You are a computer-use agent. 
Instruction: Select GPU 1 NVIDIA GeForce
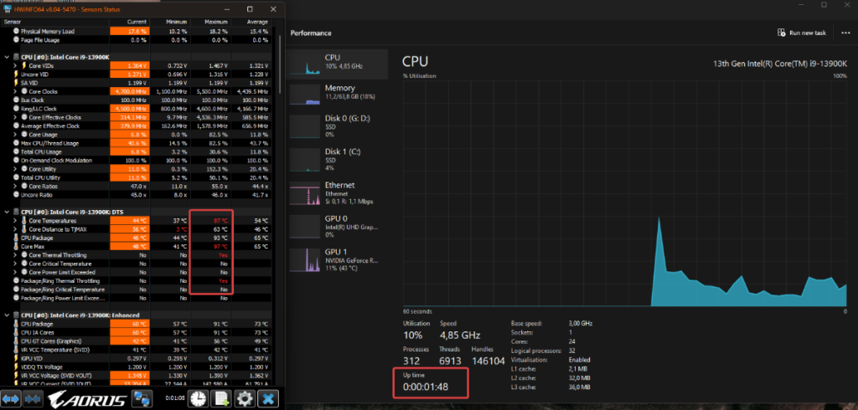[338, 259]
